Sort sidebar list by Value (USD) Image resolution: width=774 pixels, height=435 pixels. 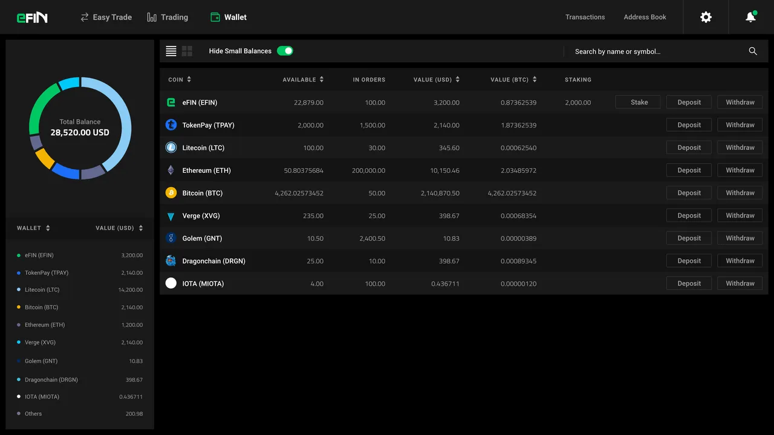[x=119, y=228]
